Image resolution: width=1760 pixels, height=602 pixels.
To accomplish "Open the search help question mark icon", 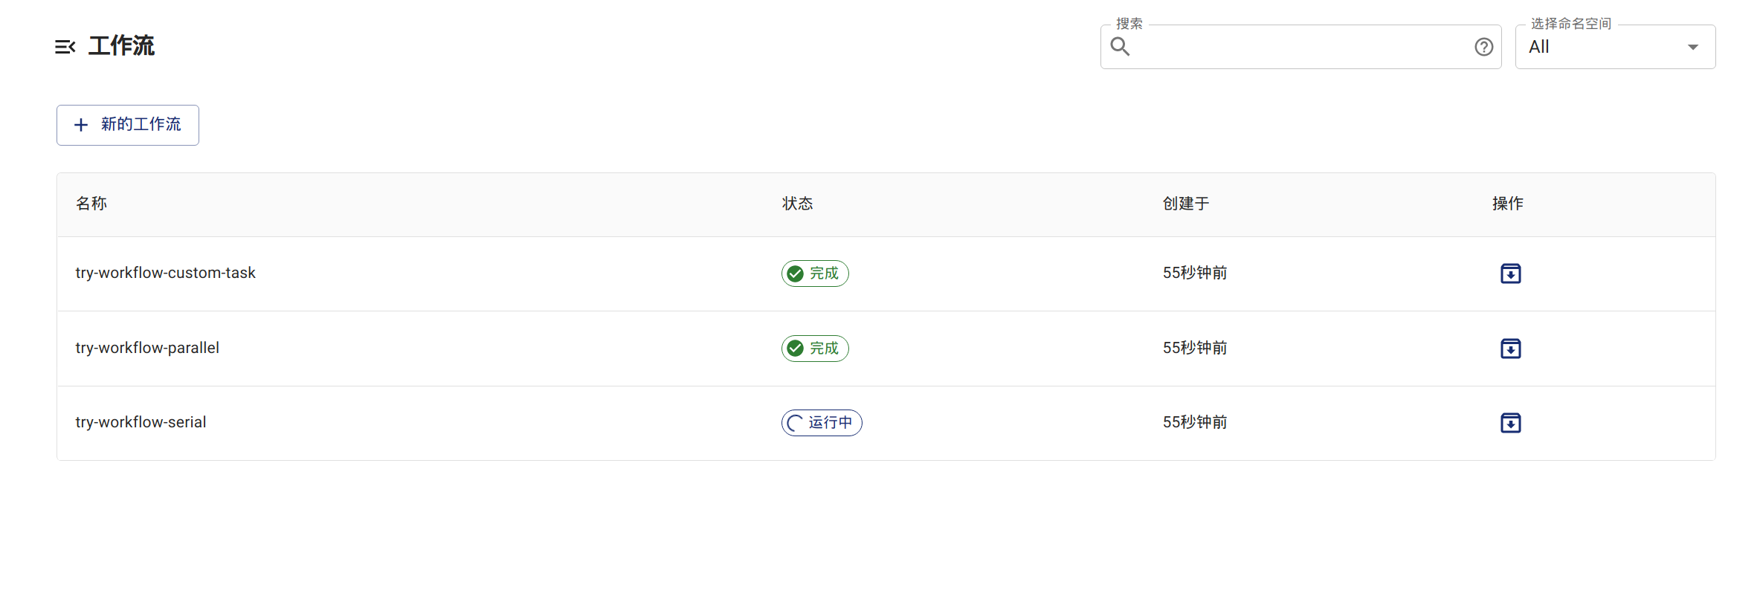I will (x=1483, y=46).
